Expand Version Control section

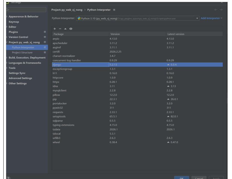pyautogui.click(x=7, y=37)
